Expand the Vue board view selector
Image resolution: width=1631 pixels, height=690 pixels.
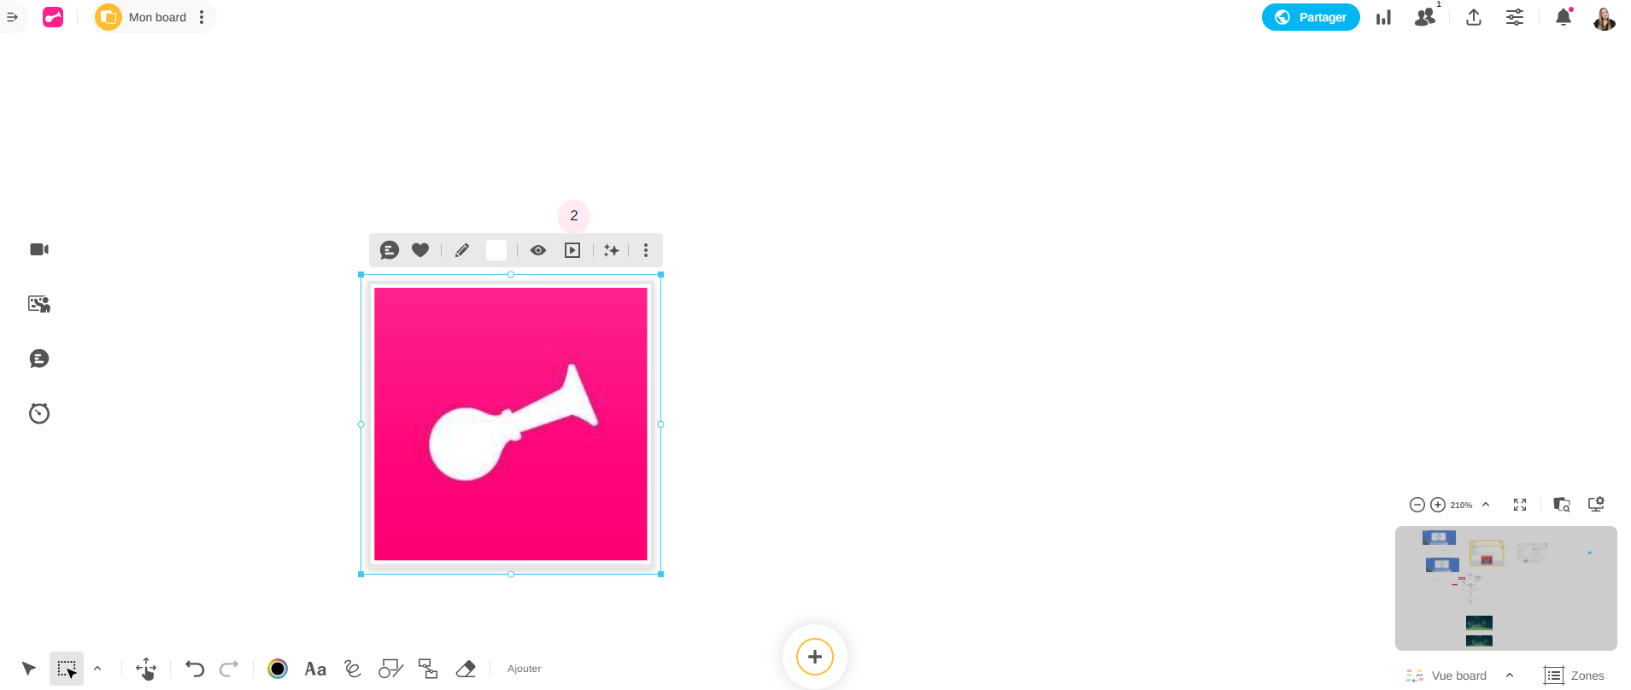click(1510, 675)
